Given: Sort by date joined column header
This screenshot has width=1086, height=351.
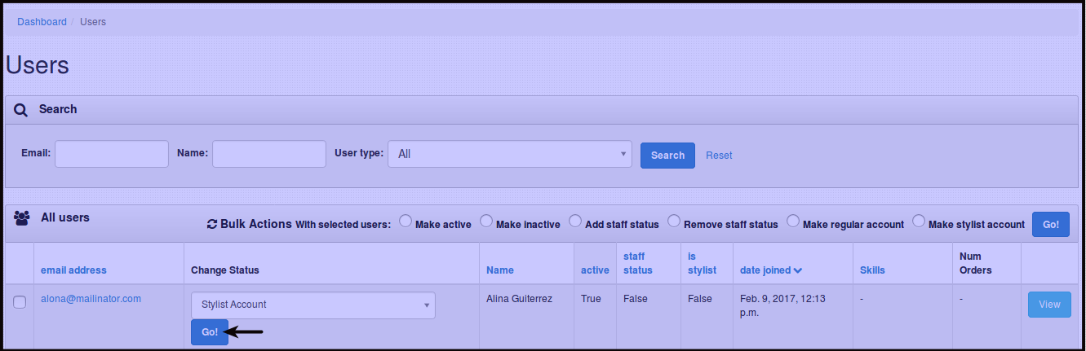Looking at the screenshot, I should click(x=765, y=270).
